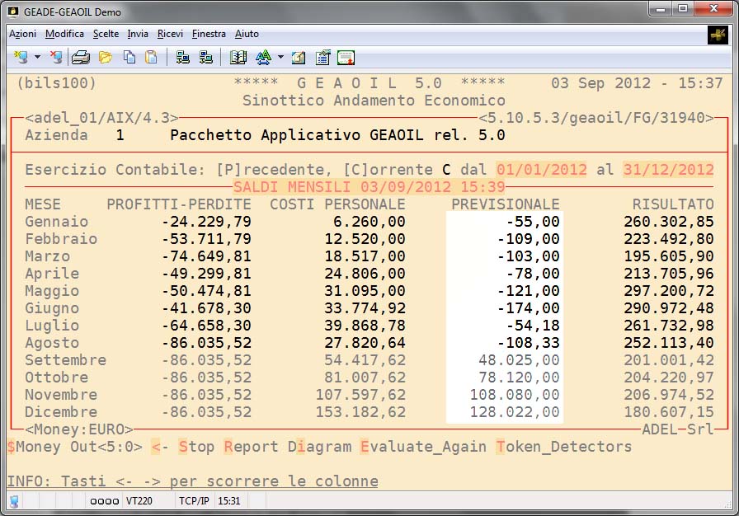Click the yellow open folder icon
This screenshot has height=516, width=739.
105,58
